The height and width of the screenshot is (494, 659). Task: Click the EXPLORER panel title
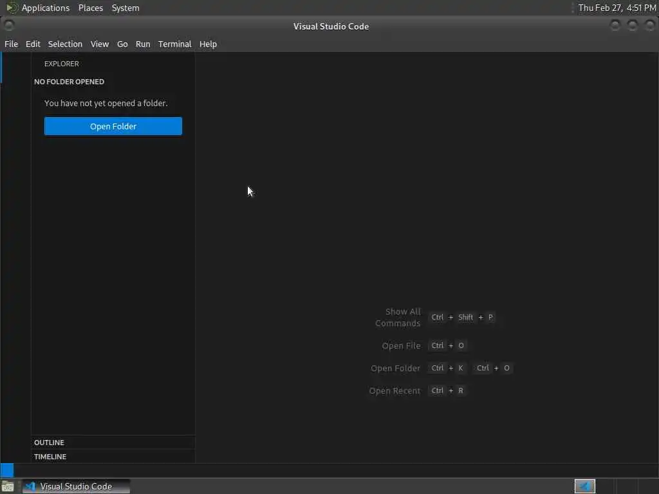point(62,64)
